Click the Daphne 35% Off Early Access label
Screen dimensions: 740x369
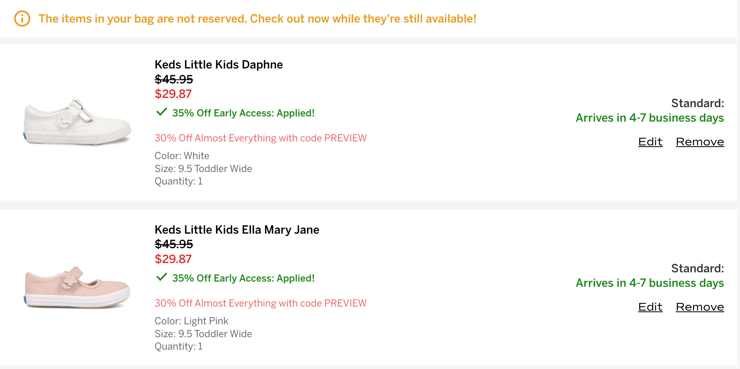[243, 113]
